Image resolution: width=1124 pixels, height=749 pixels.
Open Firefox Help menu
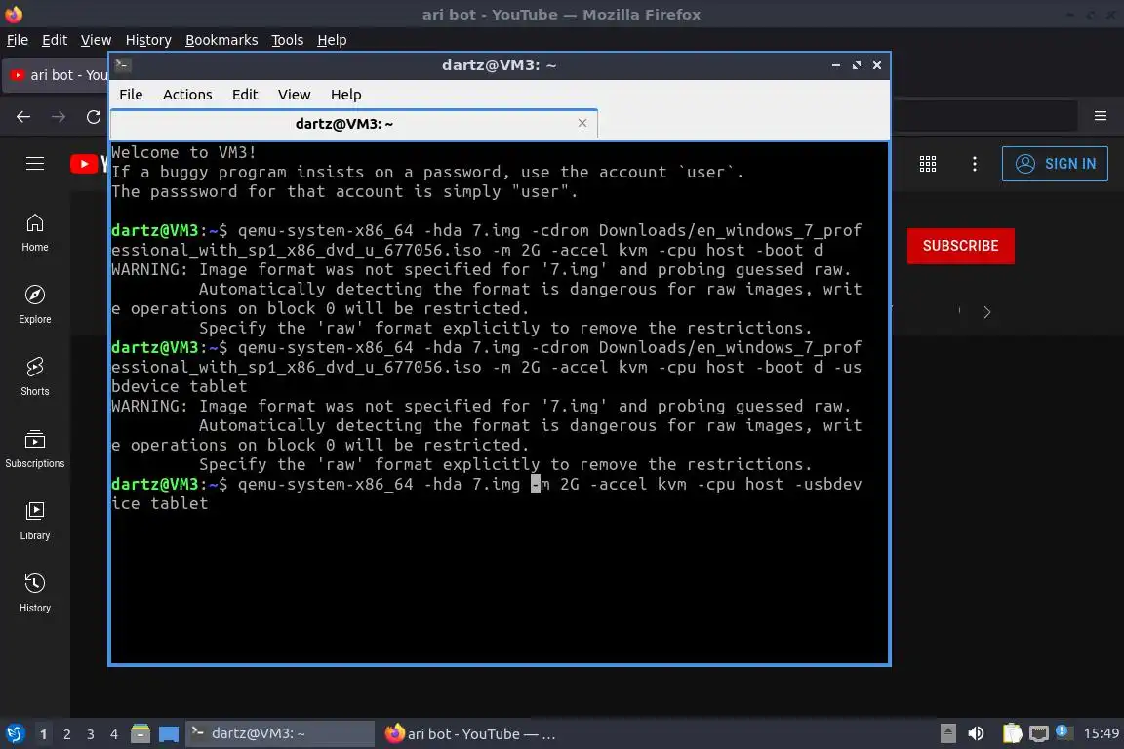332,40
